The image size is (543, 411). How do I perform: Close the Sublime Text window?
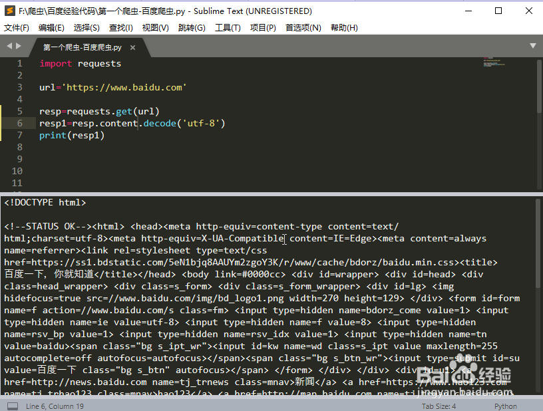tap(529, 11)
